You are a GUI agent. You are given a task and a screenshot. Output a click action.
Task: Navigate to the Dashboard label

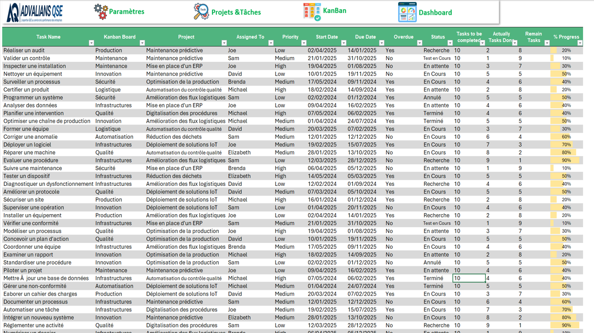pos(435,13)
